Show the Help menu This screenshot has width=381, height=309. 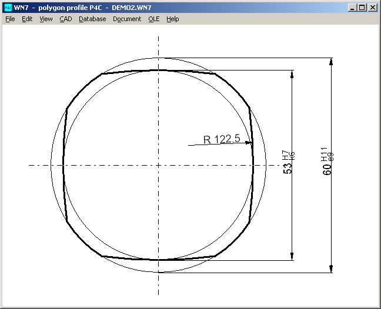pyautogui.click(x=172, y=19)
